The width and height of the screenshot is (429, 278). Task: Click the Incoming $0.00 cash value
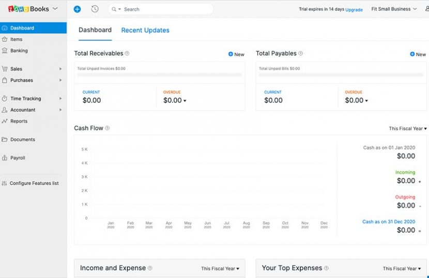[x=406, y=180]
